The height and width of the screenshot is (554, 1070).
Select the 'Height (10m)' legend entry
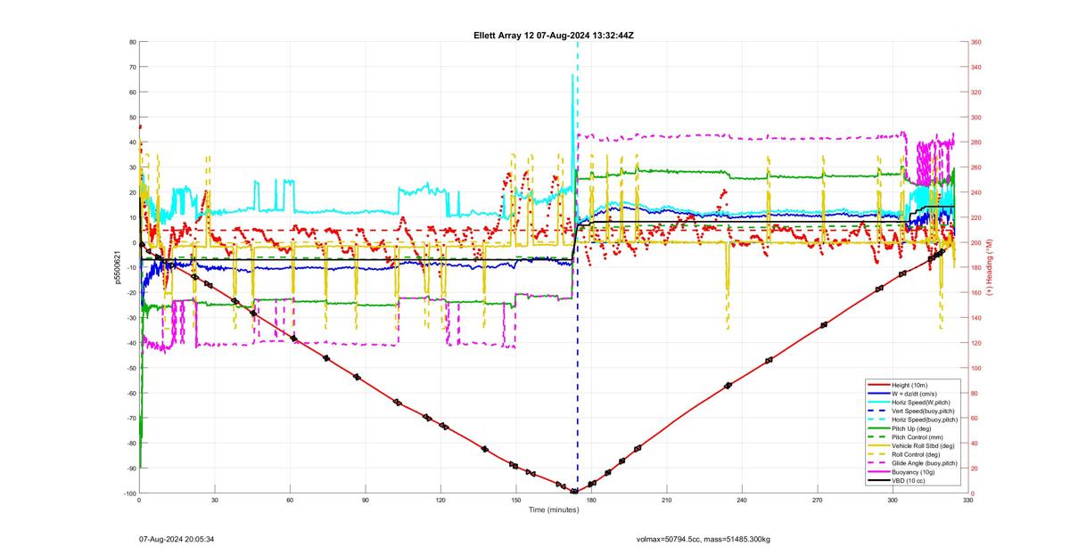[x=909, y=385]
